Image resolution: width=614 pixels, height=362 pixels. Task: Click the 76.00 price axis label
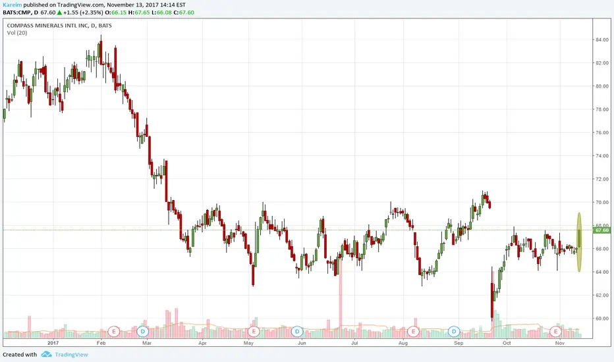pos(602,133)
